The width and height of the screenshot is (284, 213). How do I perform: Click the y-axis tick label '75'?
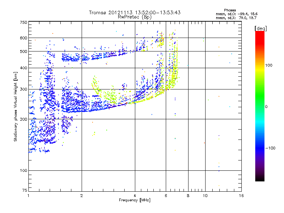[x=25, y=190]
